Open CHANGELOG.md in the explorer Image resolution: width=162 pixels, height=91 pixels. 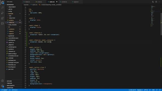coord(13,56)
